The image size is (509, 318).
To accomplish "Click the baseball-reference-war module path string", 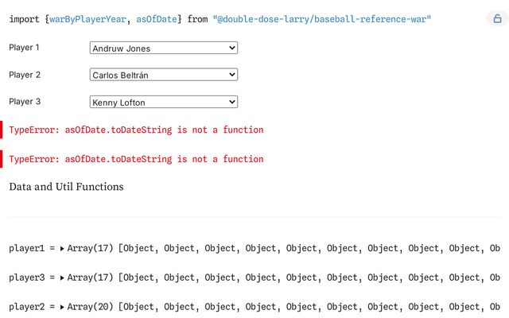I will (321, 19).
